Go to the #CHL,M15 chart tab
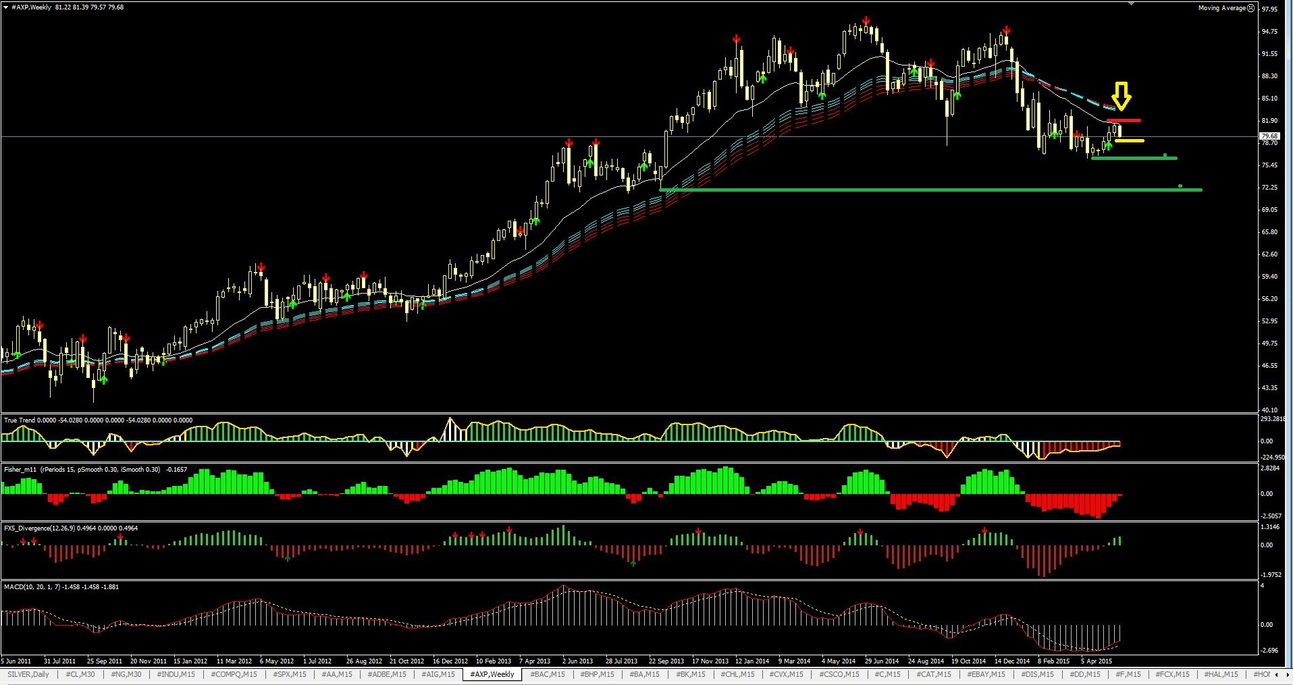This screenshot has width=1293, height=685. coord(737,674)
